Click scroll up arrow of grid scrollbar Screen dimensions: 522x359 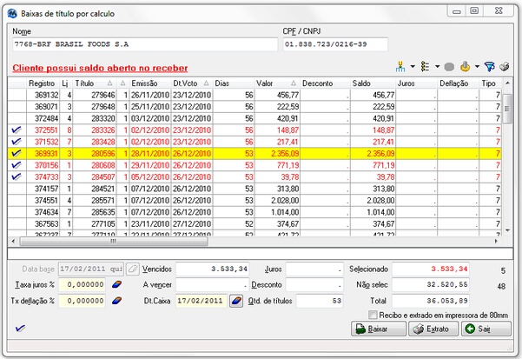(507, 83)
